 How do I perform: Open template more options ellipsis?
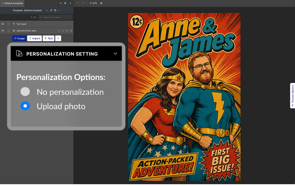[x=59, y=10]
